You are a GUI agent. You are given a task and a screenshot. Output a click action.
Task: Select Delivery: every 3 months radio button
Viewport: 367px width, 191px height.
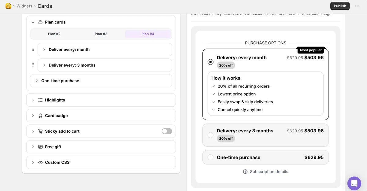pos(210,135)
